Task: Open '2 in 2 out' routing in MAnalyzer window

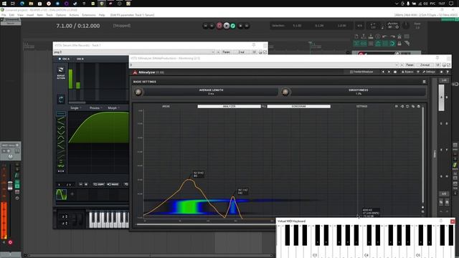Action: click(425, 65)
